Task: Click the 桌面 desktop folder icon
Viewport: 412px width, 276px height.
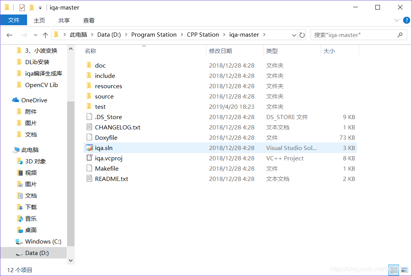Action: click(20, 230)
